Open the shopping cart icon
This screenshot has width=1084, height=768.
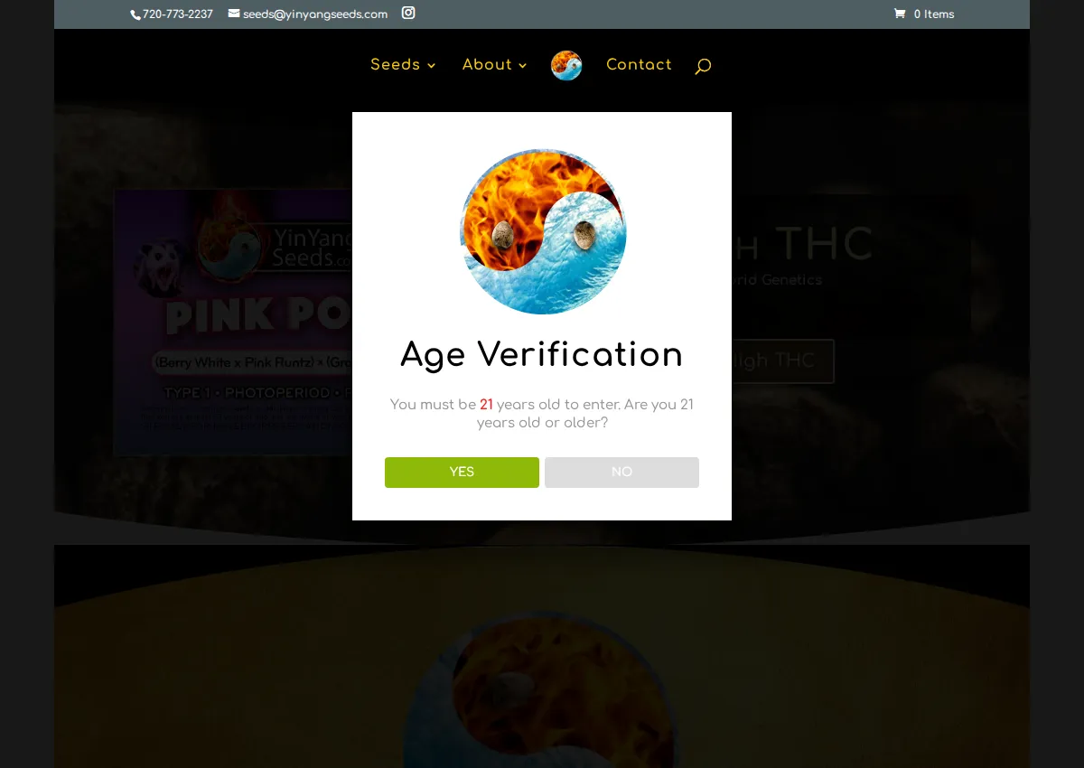tap(900, 14)
